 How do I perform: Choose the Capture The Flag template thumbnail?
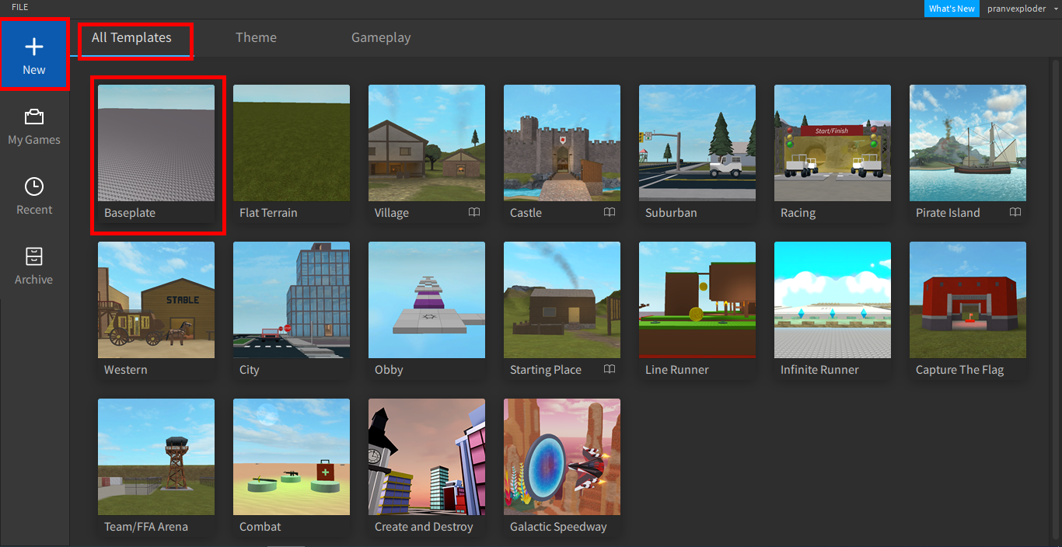968,300
